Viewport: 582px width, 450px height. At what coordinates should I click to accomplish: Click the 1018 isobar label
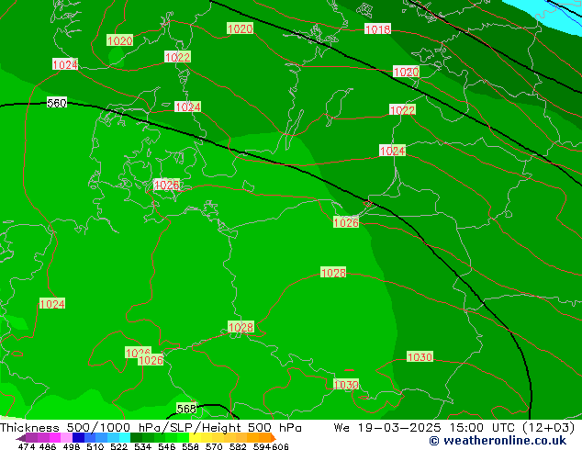[377, 29]
